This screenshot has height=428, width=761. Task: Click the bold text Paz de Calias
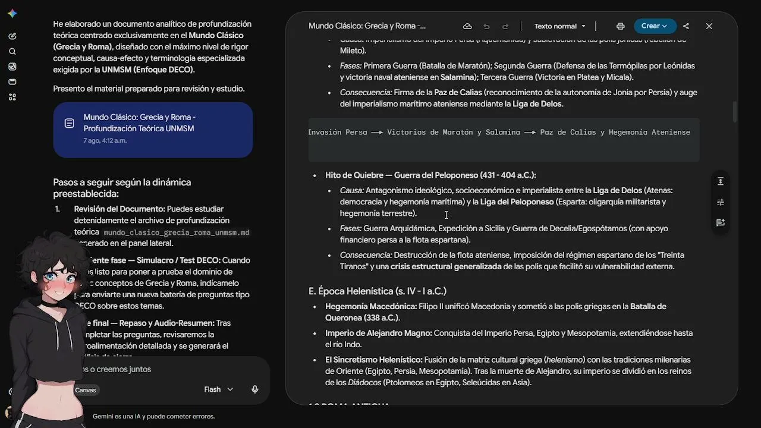pos(458,93)
